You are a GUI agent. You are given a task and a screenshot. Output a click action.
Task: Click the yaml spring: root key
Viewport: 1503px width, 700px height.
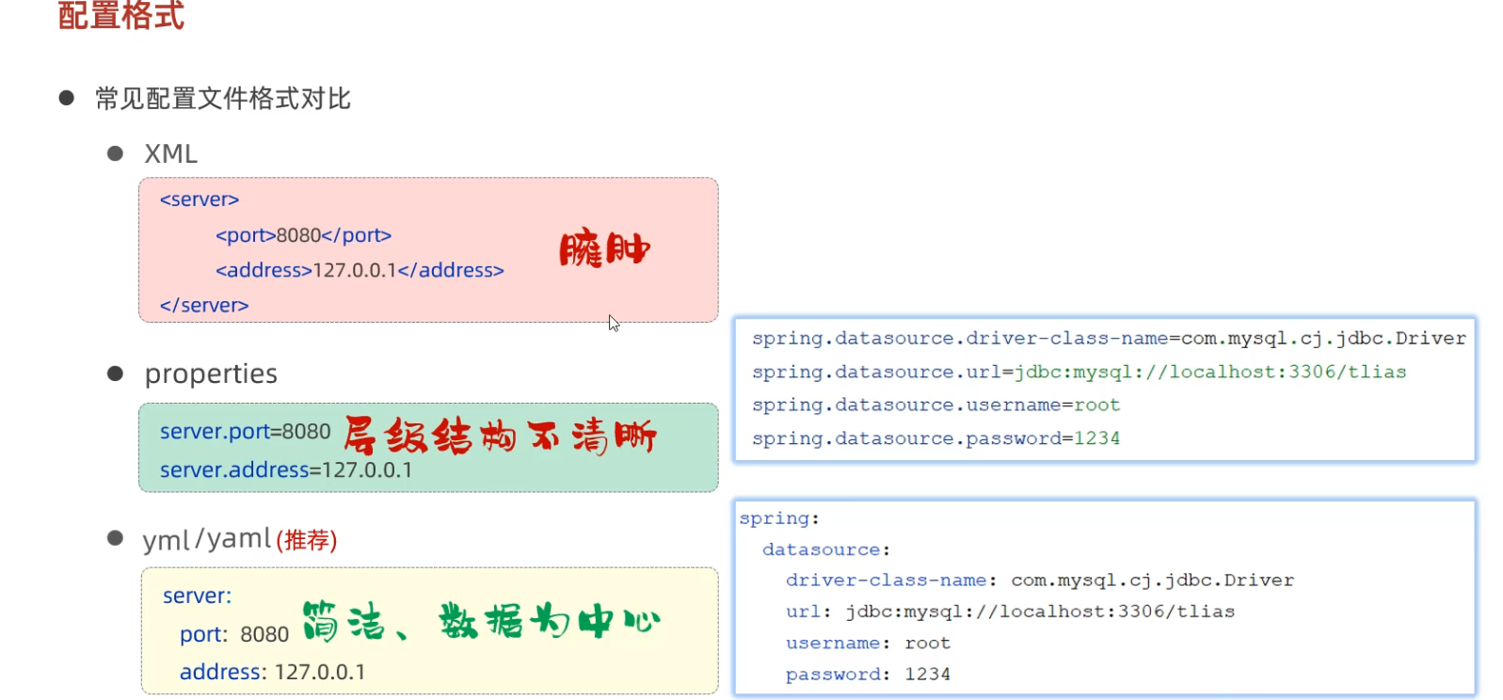pyautogui.click(x=779, y=518)
